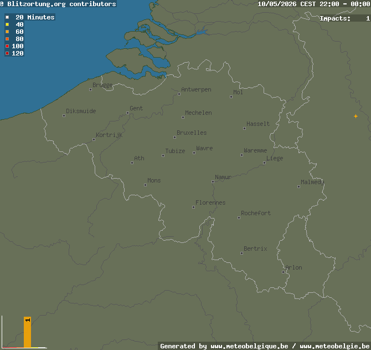
Task: Click the Bruxelles city marker square
Action: [174, 137]
